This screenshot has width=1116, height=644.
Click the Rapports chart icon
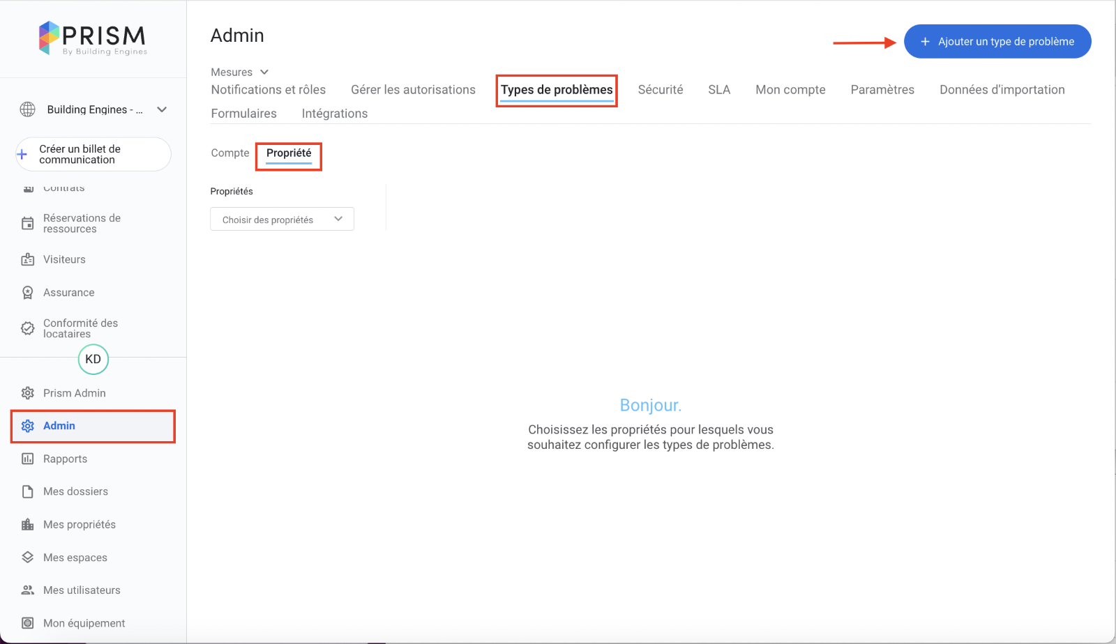point(28,459)
